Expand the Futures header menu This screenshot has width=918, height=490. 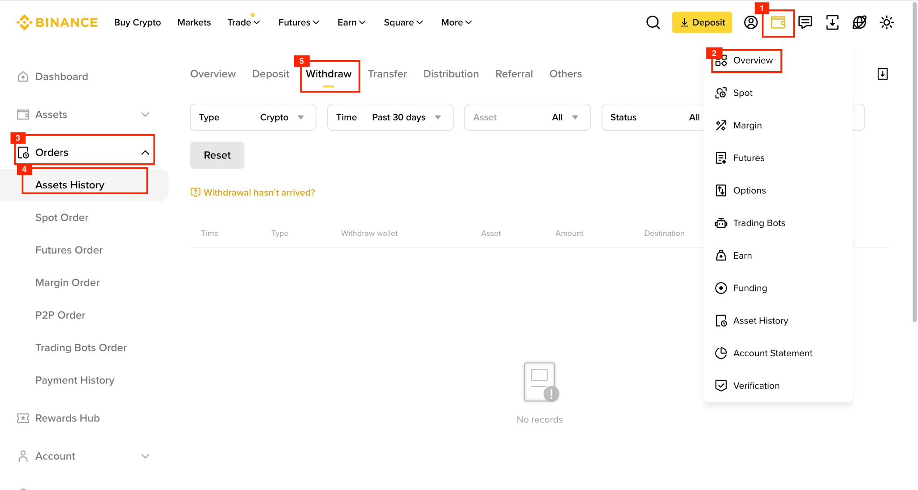point(299,22)
